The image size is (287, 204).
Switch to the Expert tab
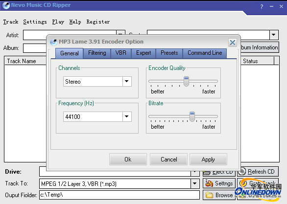(143, 53)
